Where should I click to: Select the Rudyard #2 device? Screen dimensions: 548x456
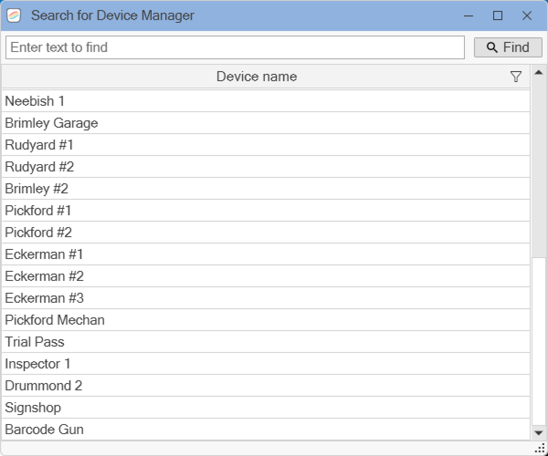(266, 167)
